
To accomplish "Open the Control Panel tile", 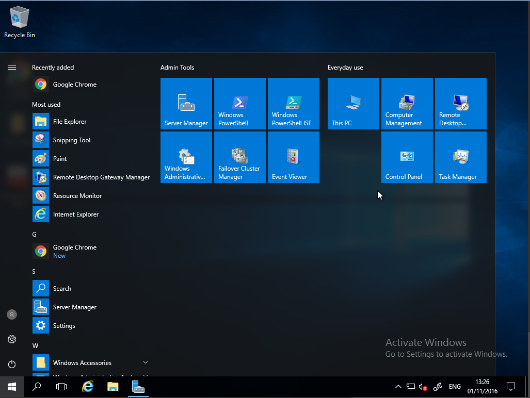I will [x=407, y=157].
